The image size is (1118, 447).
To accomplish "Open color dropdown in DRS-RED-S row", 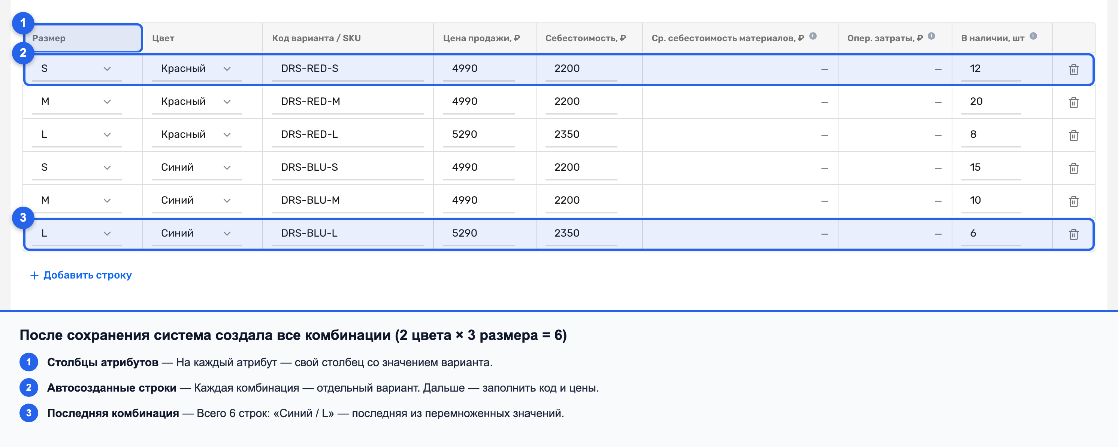I will click(197, 69).
